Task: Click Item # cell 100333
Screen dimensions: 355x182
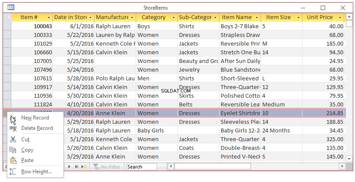Action: 32,35
